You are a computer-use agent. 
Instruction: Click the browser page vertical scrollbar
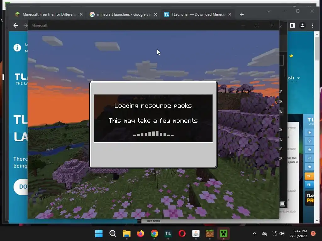click(317, 48)
